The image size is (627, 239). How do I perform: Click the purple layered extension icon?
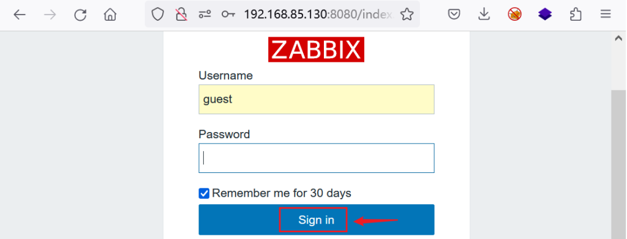[544, 15]
